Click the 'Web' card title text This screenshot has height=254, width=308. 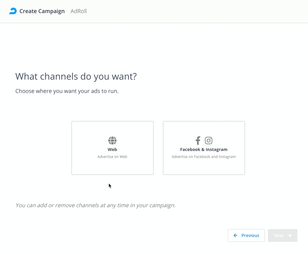[112, 149]
